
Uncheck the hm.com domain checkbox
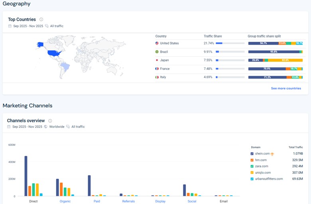point(252,160)
